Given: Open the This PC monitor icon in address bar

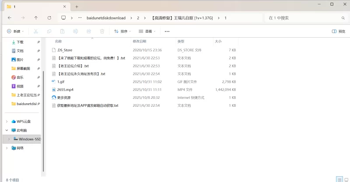Looking at the screenshot, I should (63, 17).
